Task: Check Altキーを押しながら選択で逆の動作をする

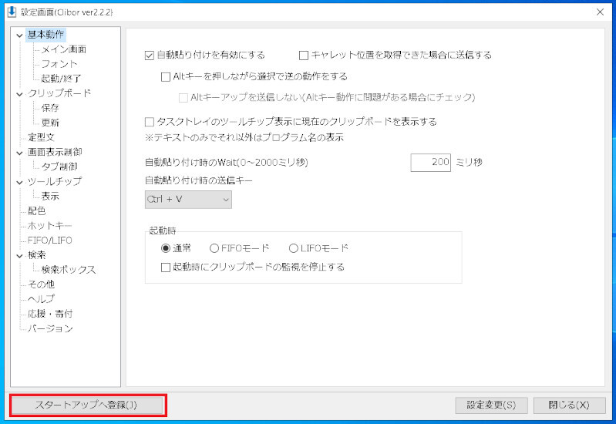Action: (x=166, y=77)
